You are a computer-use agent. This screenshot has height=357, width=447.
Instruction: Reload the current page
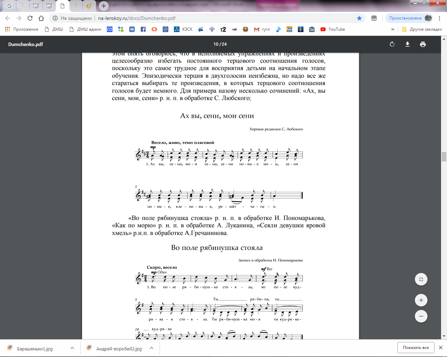(30, 18)
